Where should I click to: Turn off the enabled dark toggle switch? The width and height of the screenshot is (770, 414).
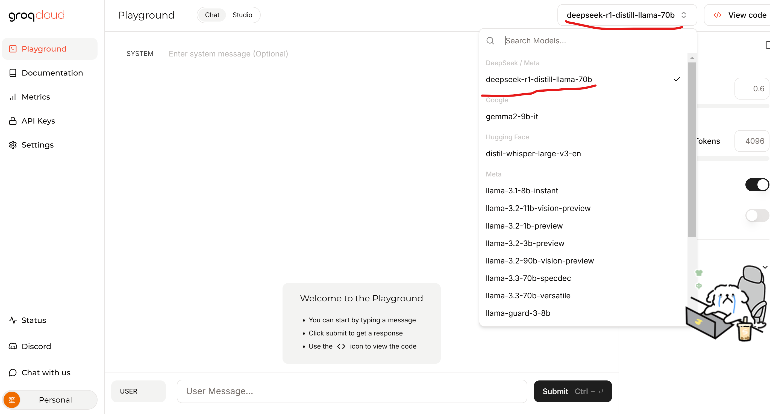[757, 185]
